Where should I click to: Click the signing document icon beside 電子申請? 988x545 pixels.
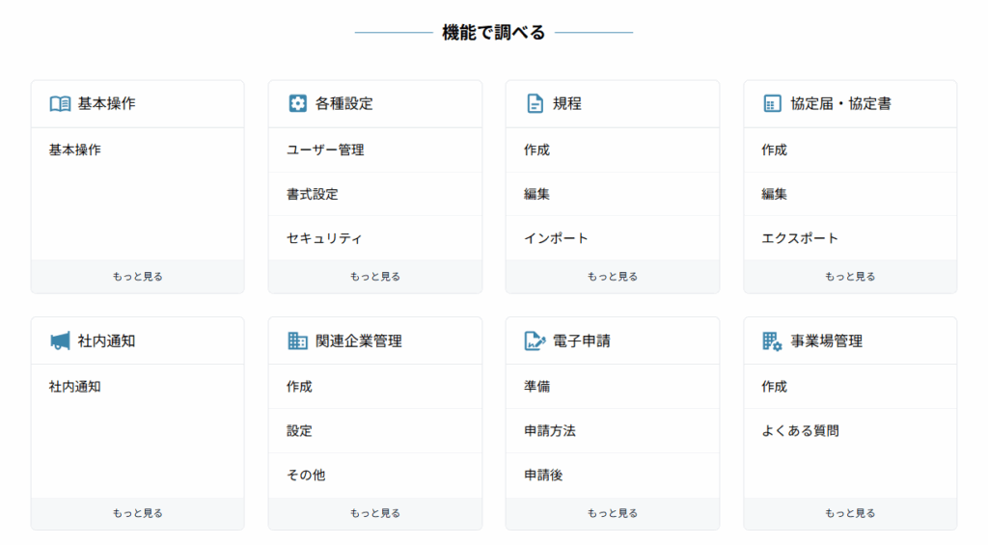pos(535,341)
